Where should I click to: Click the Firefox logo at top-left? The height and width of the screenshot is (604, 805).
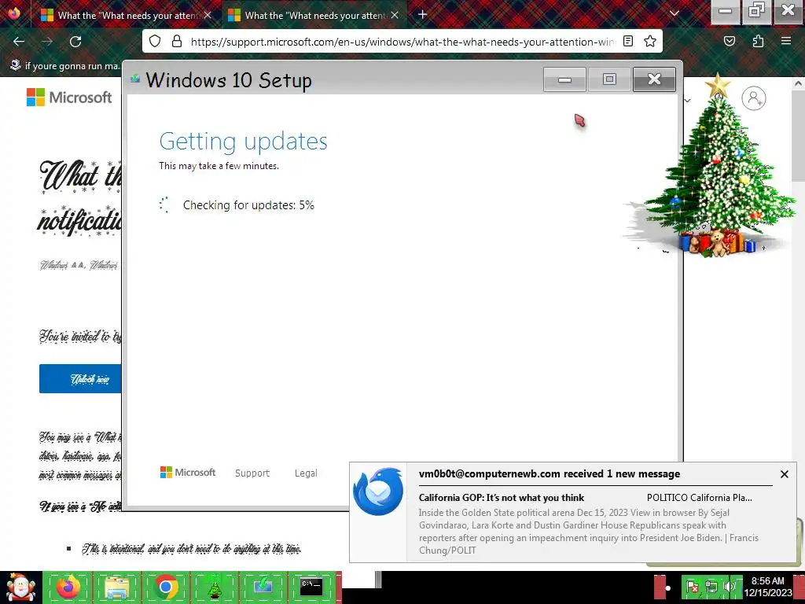pos(14,13)
